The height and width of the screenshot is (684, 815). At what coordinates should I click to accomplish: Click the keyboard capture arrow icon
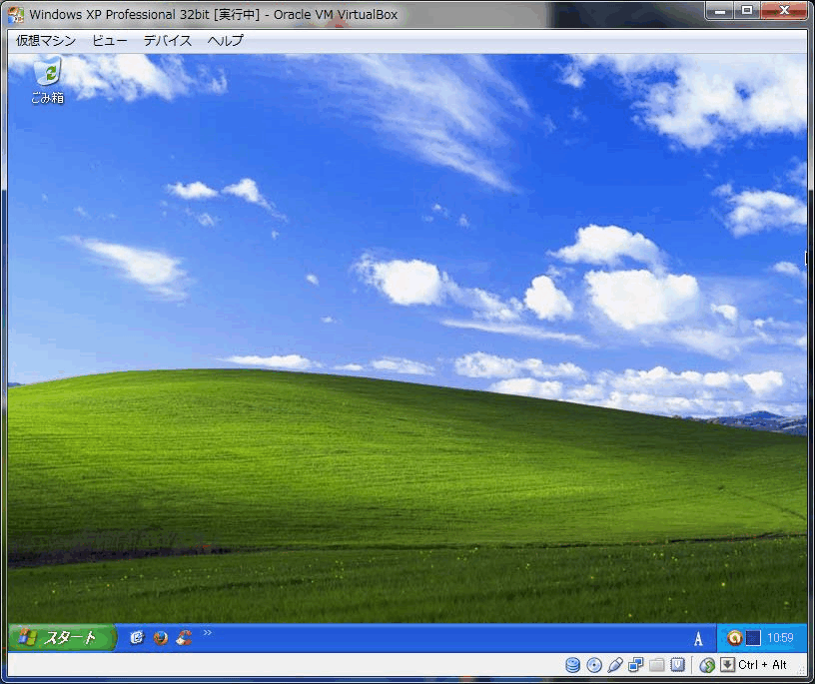pos(727,665)
